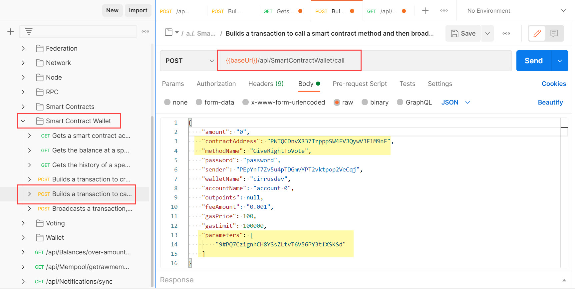Select the form-data body type
Image resolution: width=575 pixels, height=289 pixels.
pyautogui.click(x=199, y=102)
